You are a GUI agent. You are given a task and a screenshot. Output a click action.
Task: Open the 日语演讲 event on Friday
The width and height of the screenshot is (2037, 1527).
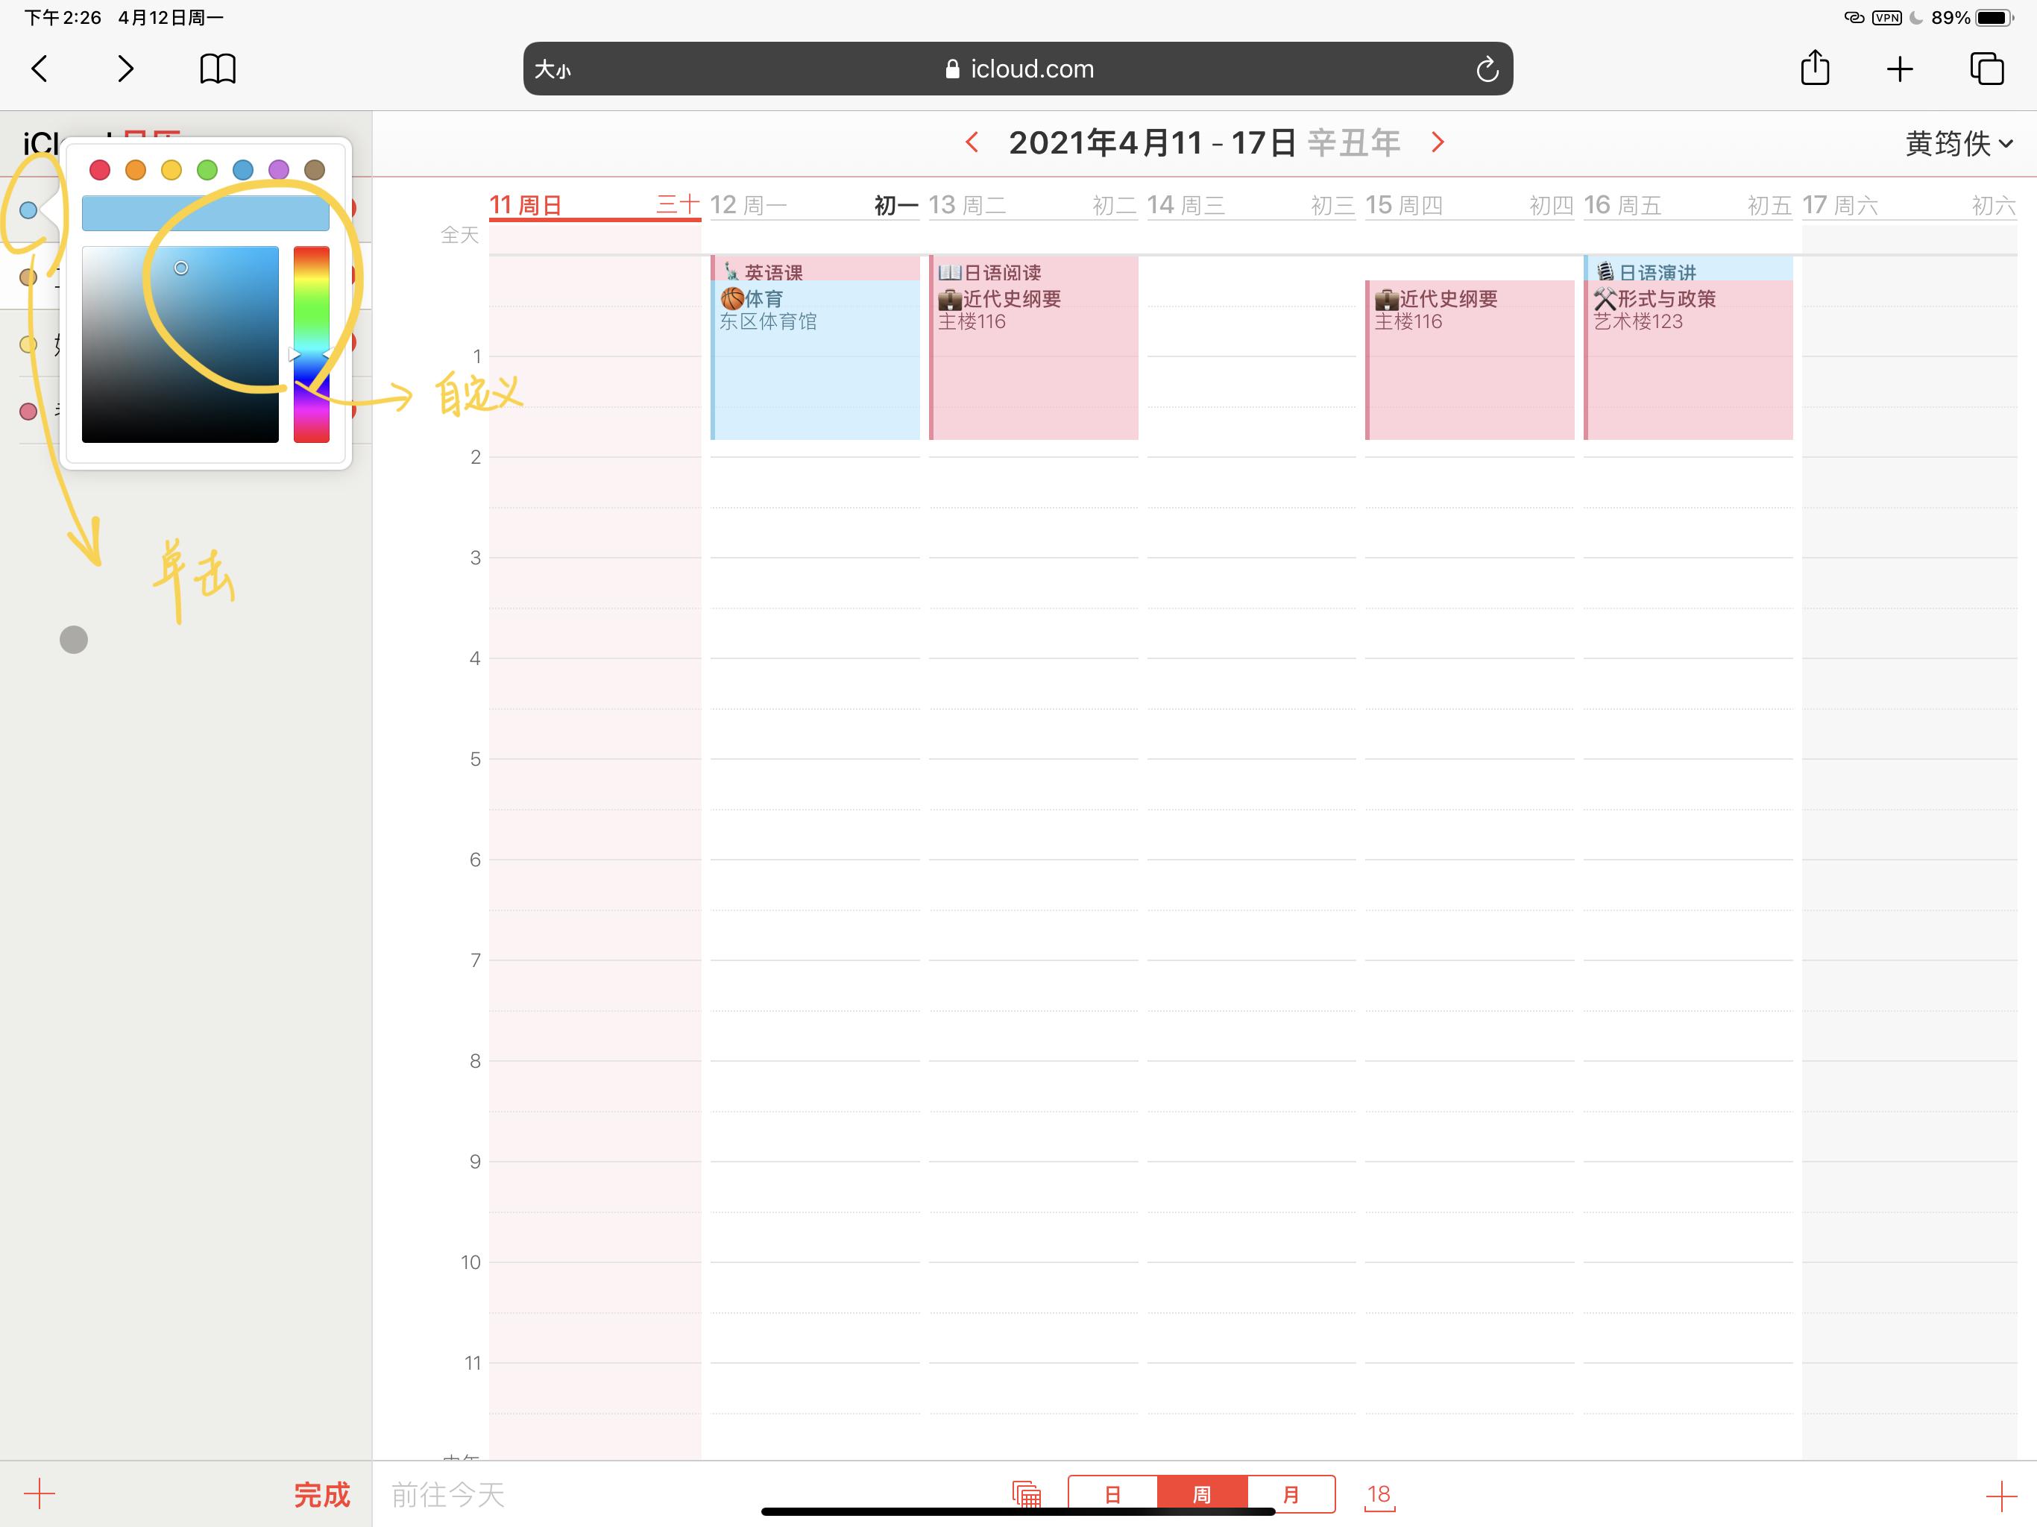point(1688,269)
